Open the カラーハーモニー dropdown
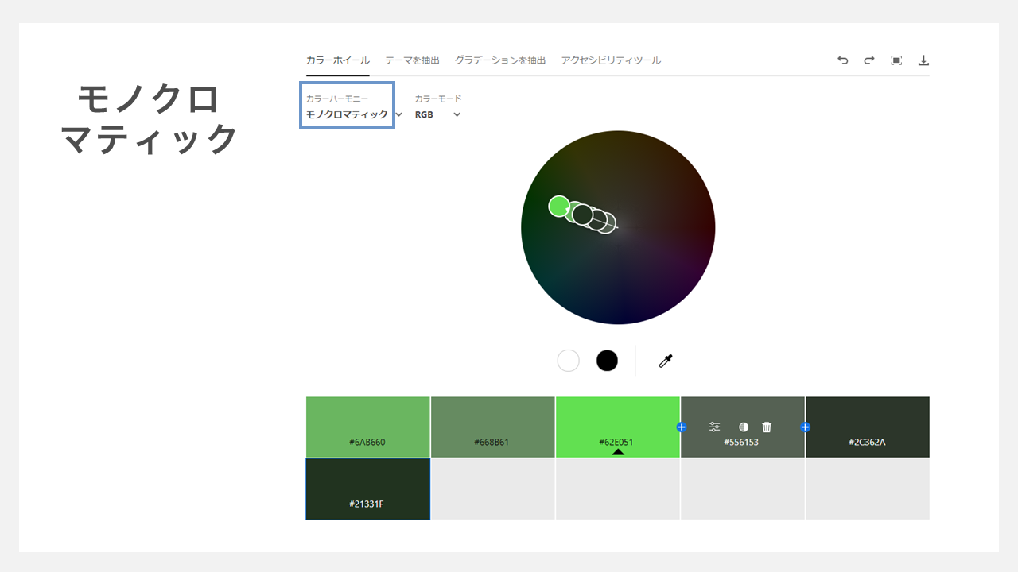Image resolution: width=1018 pixels, height=572 pixels. tap(354, 114)
